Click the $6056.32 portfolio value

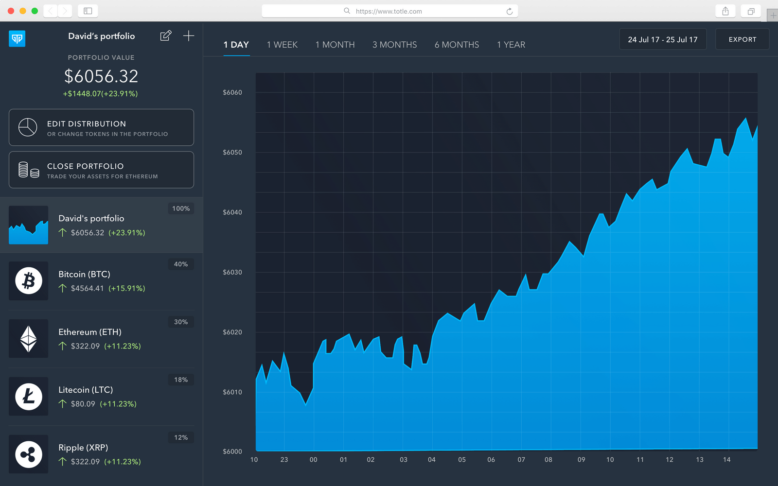pos(101,76)
